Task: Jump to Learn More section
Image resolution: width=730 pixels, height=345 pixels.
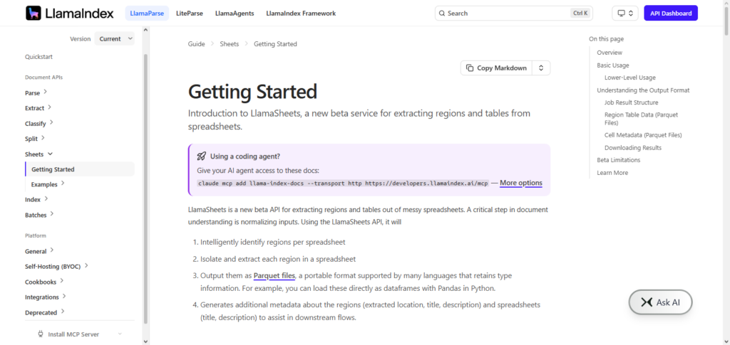Action: point(612,173)
